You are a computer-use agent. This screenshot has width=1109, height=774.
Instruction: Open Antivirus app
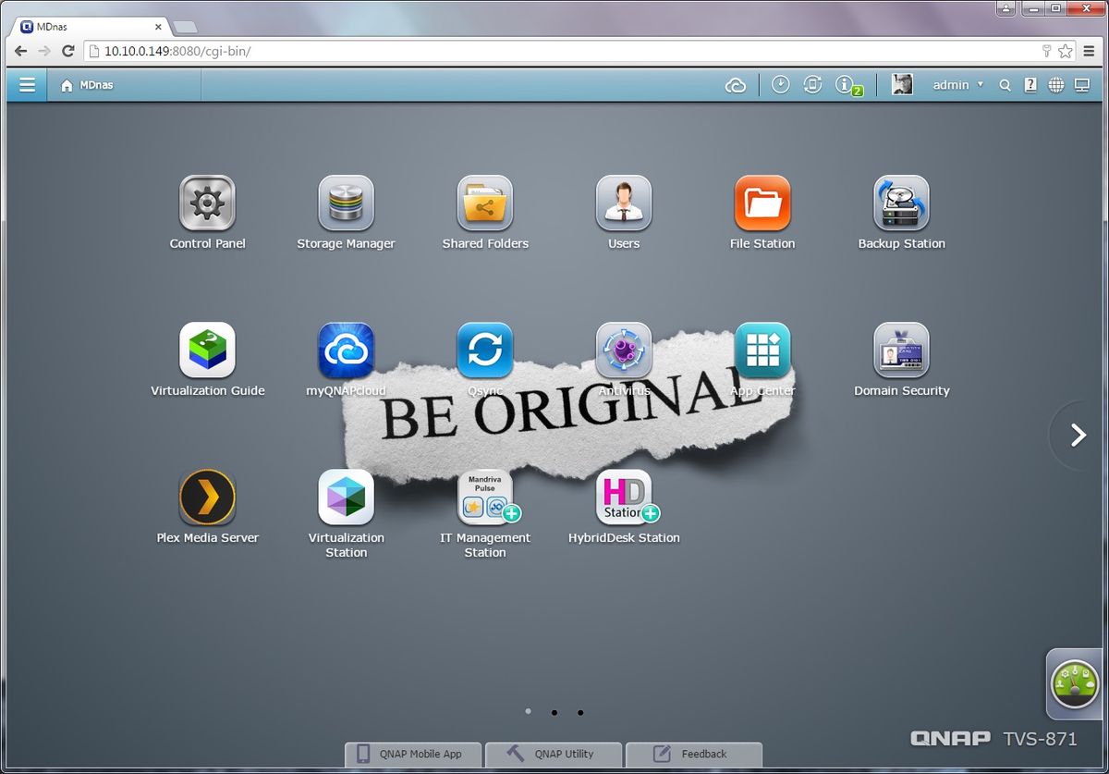[623, 350]
